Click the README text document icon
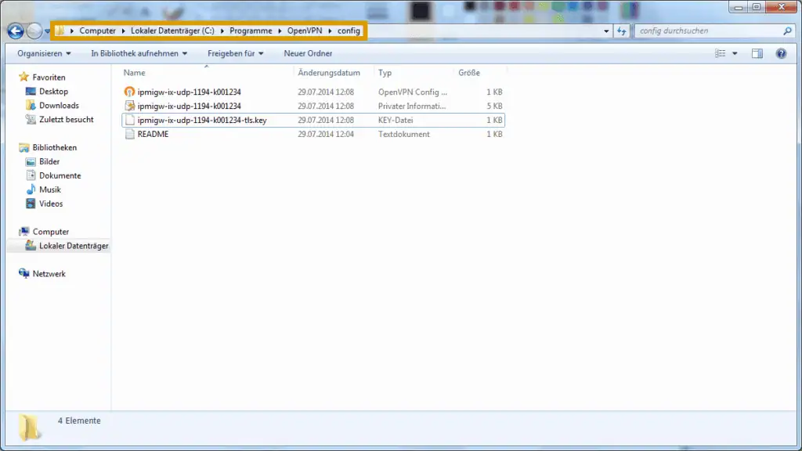 point(130,134)
